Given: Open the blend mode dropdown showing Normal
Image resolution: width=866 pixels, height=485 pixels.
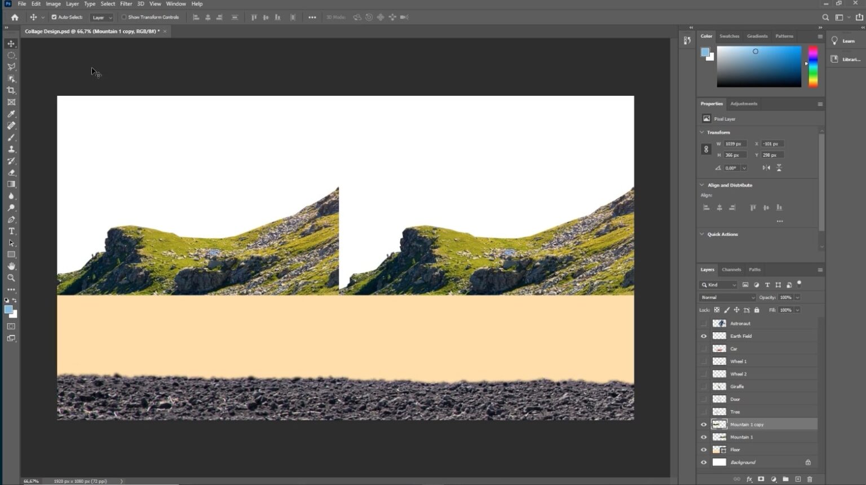Looking at the screenshot, I should pos(726,297).
